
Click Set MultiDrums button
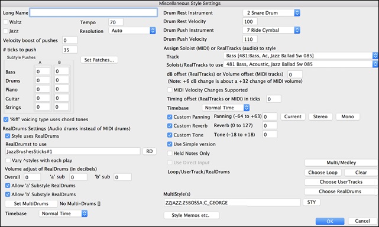31,203
